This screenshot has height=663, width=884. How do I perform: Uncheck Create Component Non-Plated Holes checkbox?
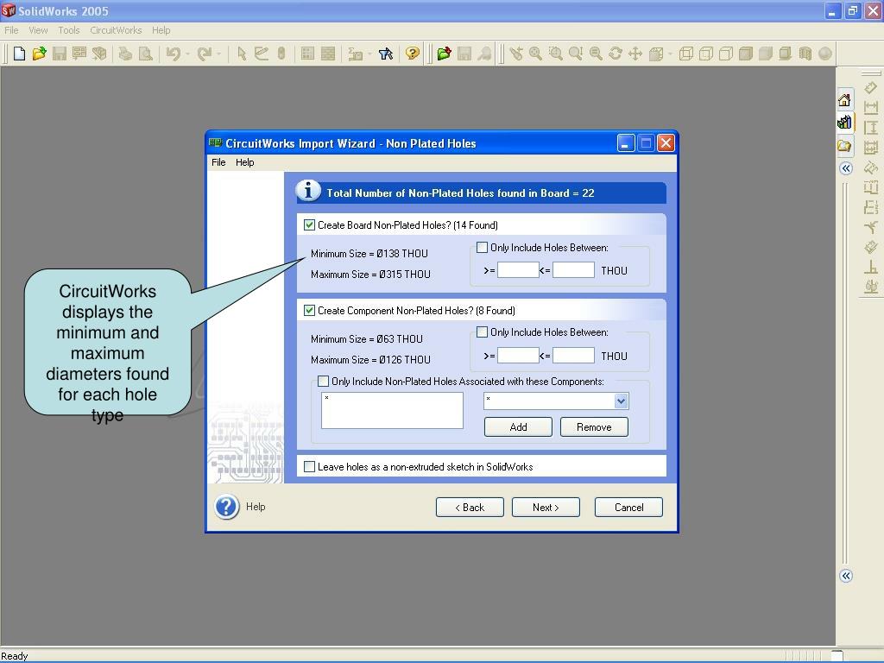tap(310, 310)
